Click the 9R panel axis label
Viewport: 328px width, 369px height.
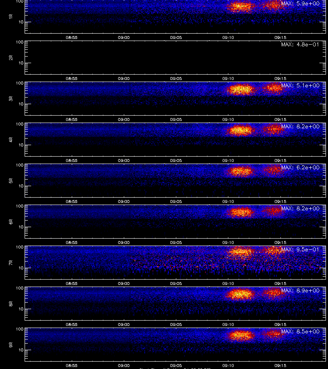click(11, 344)
